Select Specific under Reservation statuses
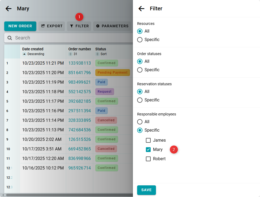260x197 pixels. click(x=140, y=100)
